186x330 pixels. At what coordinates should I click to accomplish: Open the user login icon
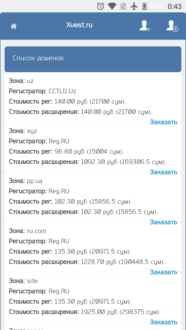coord(145,26)
